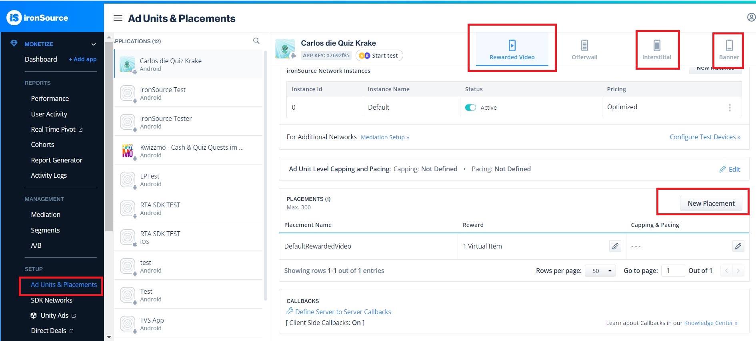Open SDK Networks setup
The image size is (756, 341).
click(52, 300)
